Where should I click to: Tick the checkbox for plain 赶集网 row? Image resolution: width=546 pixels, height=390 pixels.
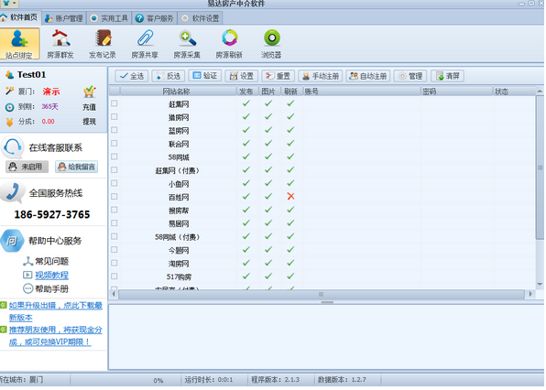[115, 103]
